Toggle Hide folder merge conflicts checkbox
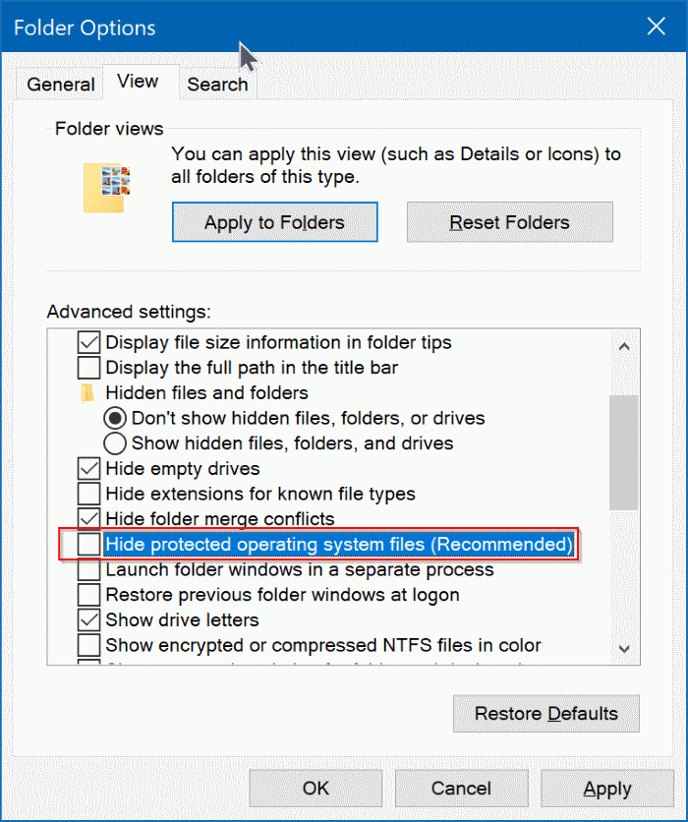688x822 pixels. (x=88, y=518)
